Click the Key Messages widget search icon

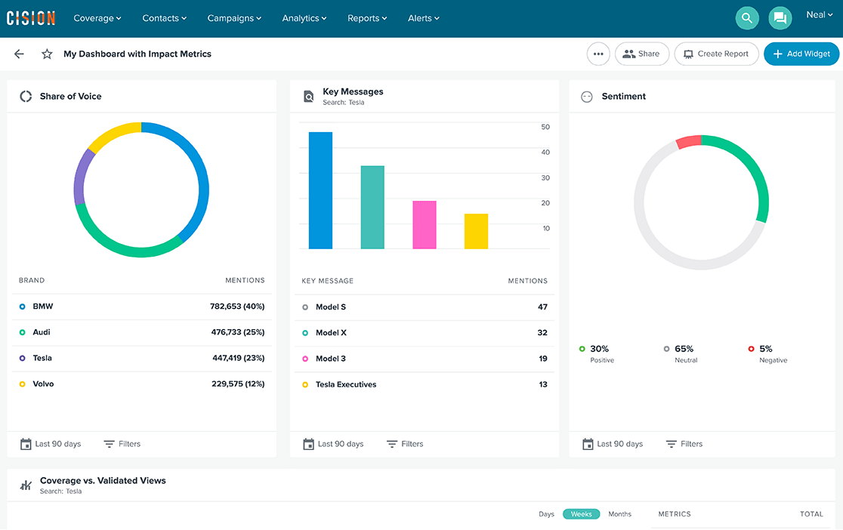[x=308, y=97]
